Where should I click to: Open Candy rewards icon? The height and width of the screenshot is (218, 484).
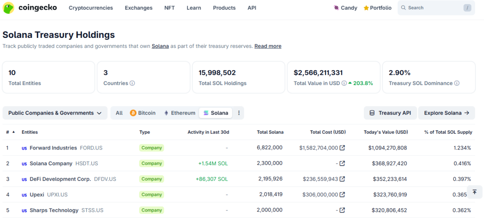pyautogui.click(x=336, y=8)
